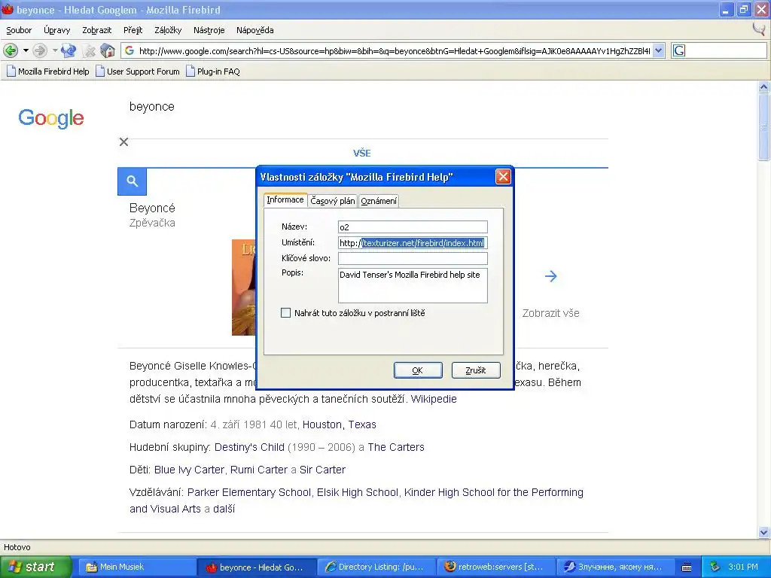
Task: Click the Popis description text area
Action: tap(413, 285)
